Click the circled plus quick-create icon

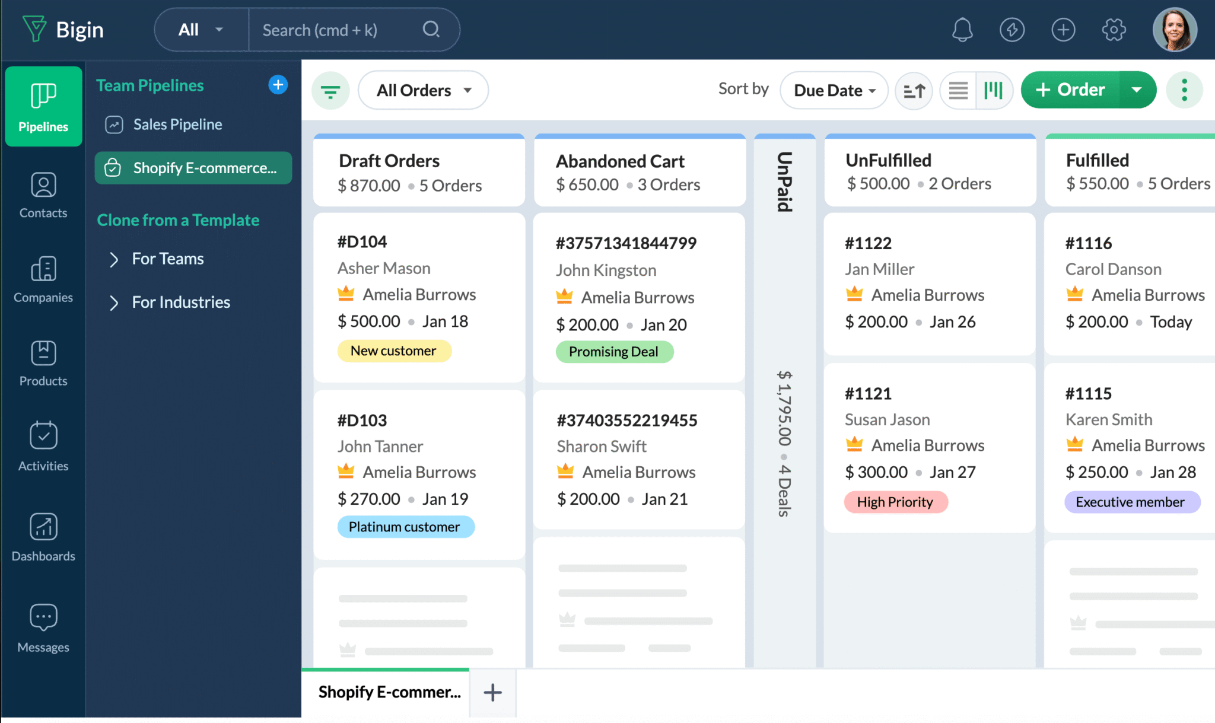1063,30
